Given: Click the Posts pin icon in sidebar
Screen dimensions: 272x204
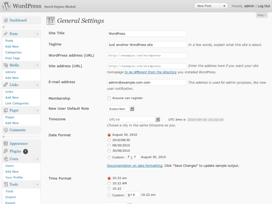Looking at the screenshot, I should [5, 34].
